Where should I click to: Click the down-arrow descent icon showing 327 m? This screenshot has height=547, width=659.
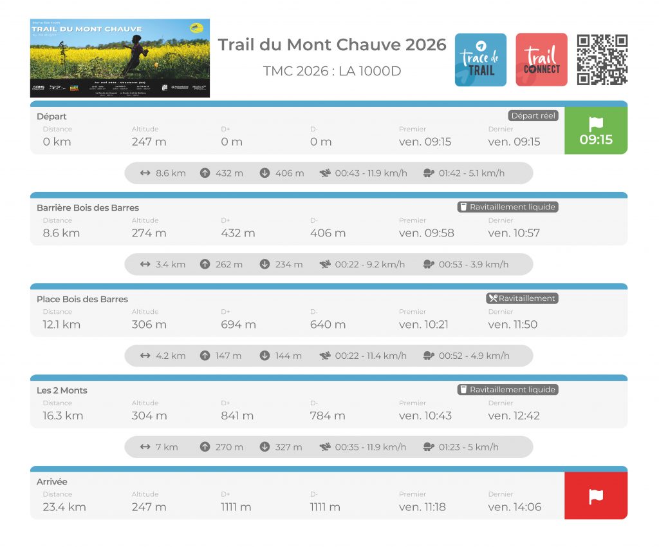click(265, 447)
